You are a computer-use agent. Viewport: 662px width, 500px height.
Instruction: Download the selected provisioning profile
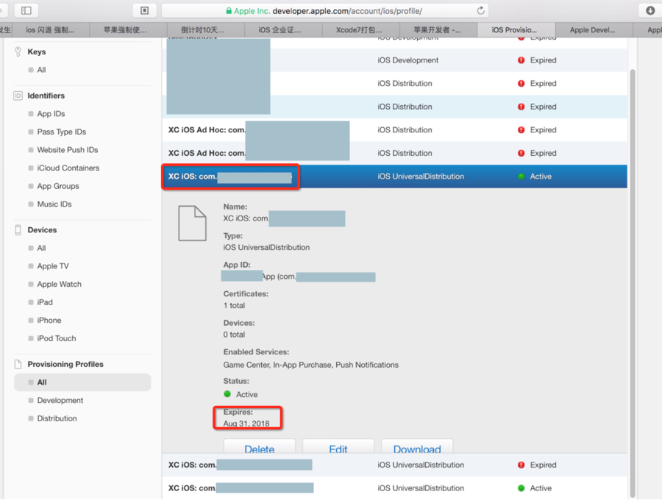[x=417, y=447]
